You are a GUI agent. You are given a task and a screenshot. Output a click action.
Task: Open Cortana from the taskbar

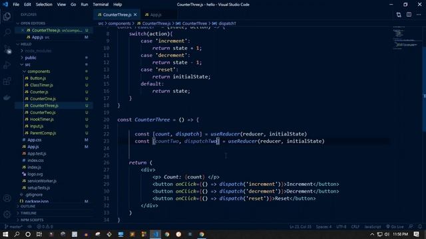click(x=28, y=234)
